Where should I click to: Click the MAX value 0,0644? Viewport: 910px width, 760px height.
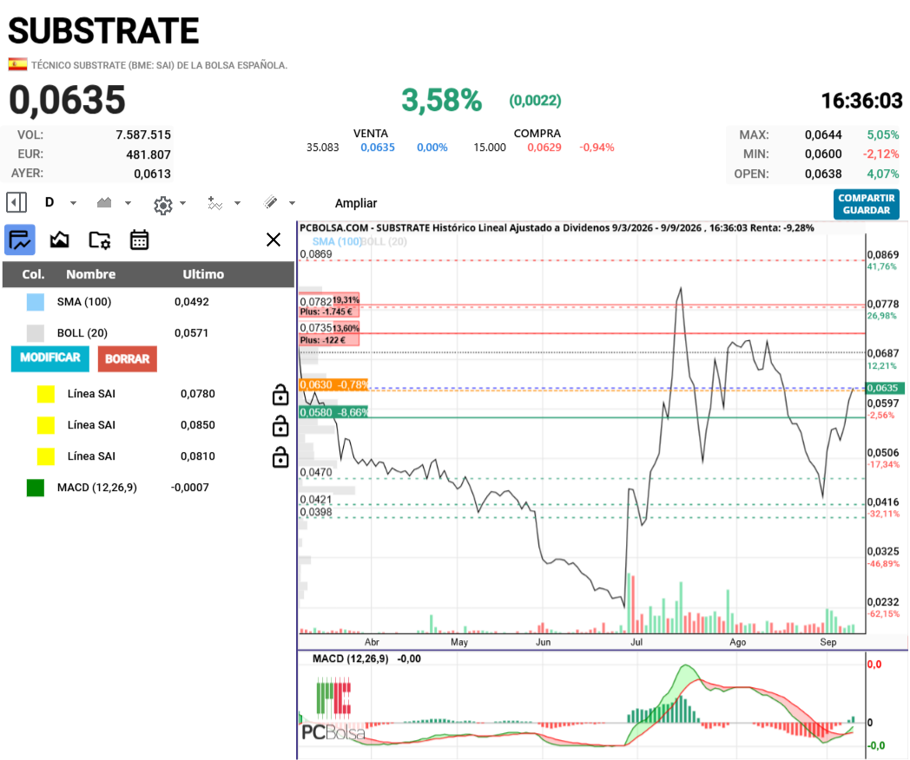click(823, 135)
